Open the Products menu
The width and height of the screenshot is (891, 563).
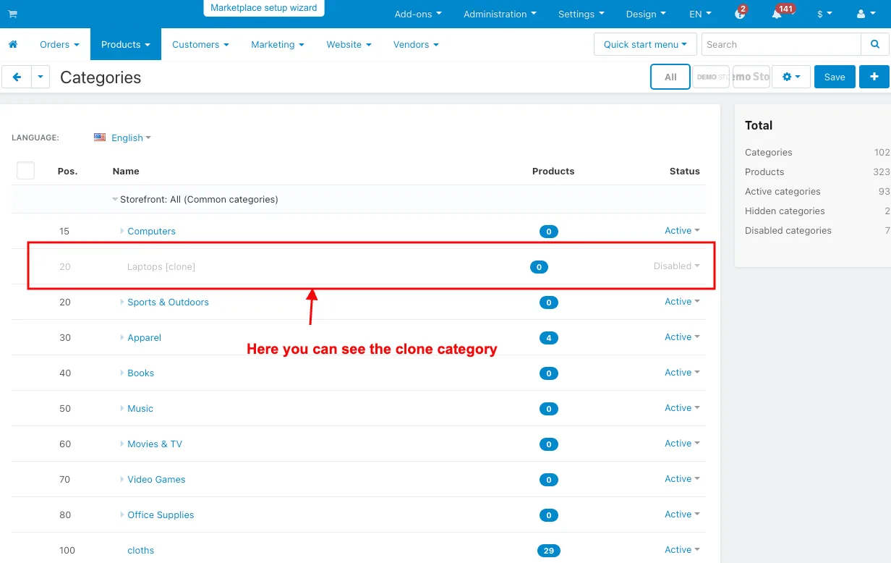click(x=126, y=44)
